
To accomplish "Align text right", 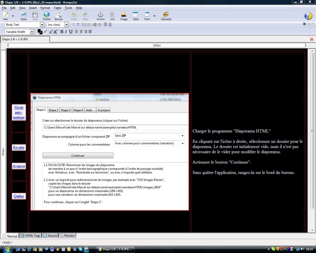I will [x=86, y=32].
